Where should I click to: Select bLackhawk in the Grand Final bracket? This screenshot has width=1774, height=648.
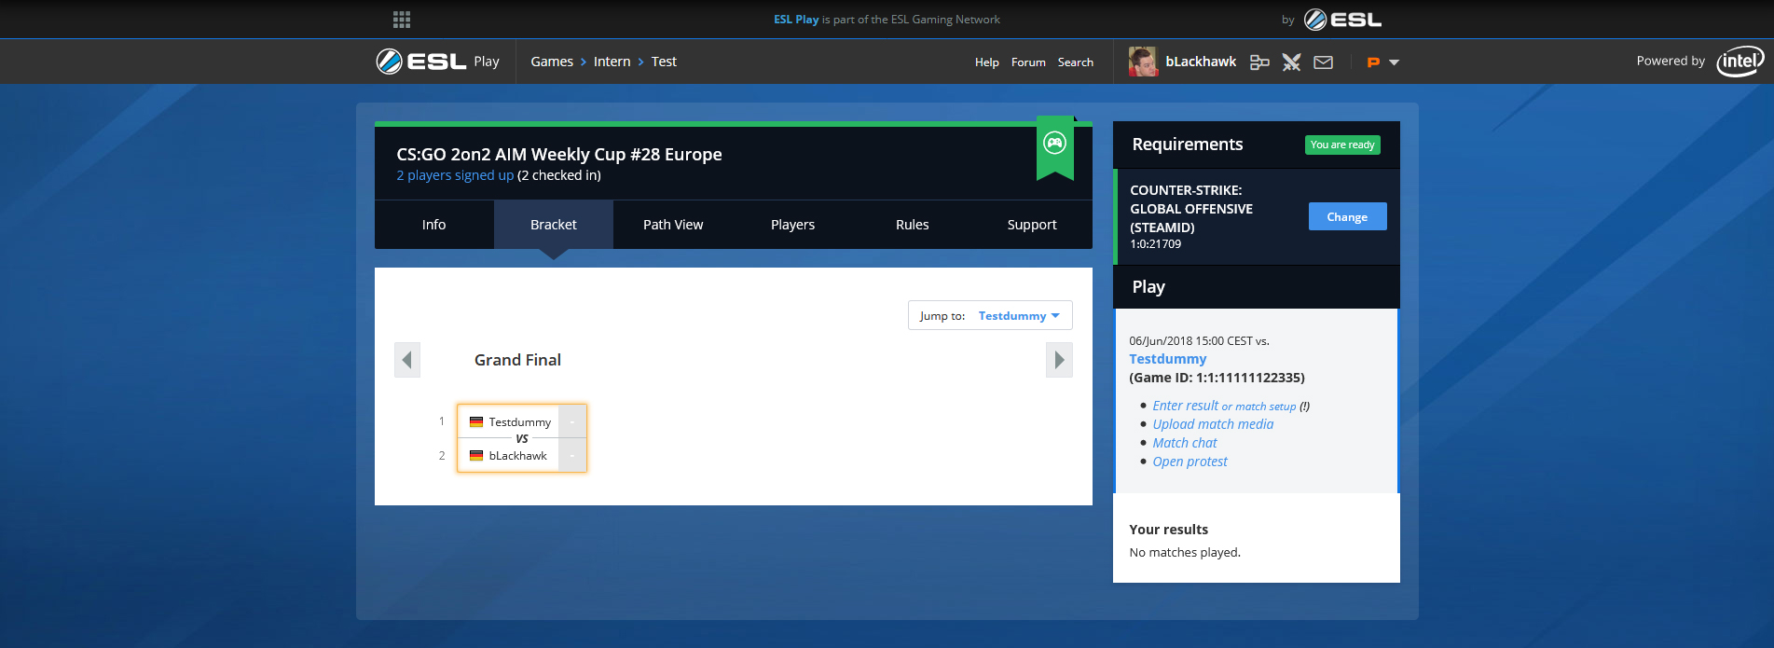518,456
